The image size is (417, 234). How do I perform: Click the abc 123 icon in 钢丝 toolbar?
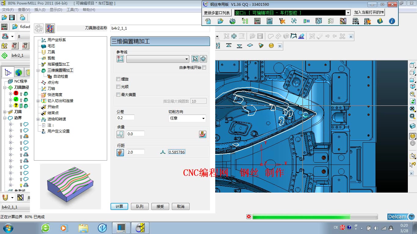tap(270, 21)
